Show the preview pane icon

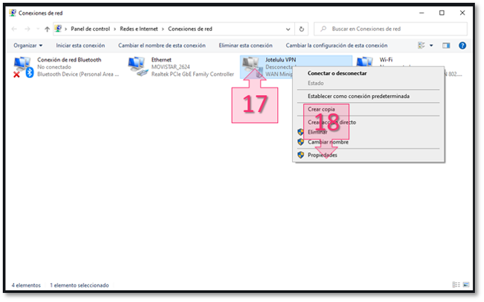(446, 46)
